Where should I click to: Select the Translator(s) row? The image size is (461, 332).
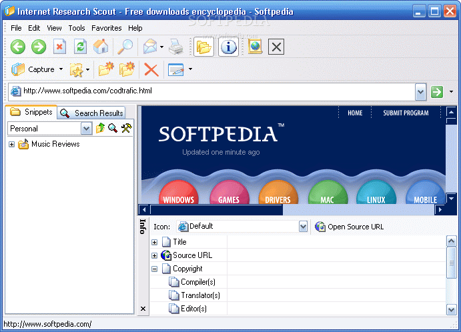(x=298, y=295)
